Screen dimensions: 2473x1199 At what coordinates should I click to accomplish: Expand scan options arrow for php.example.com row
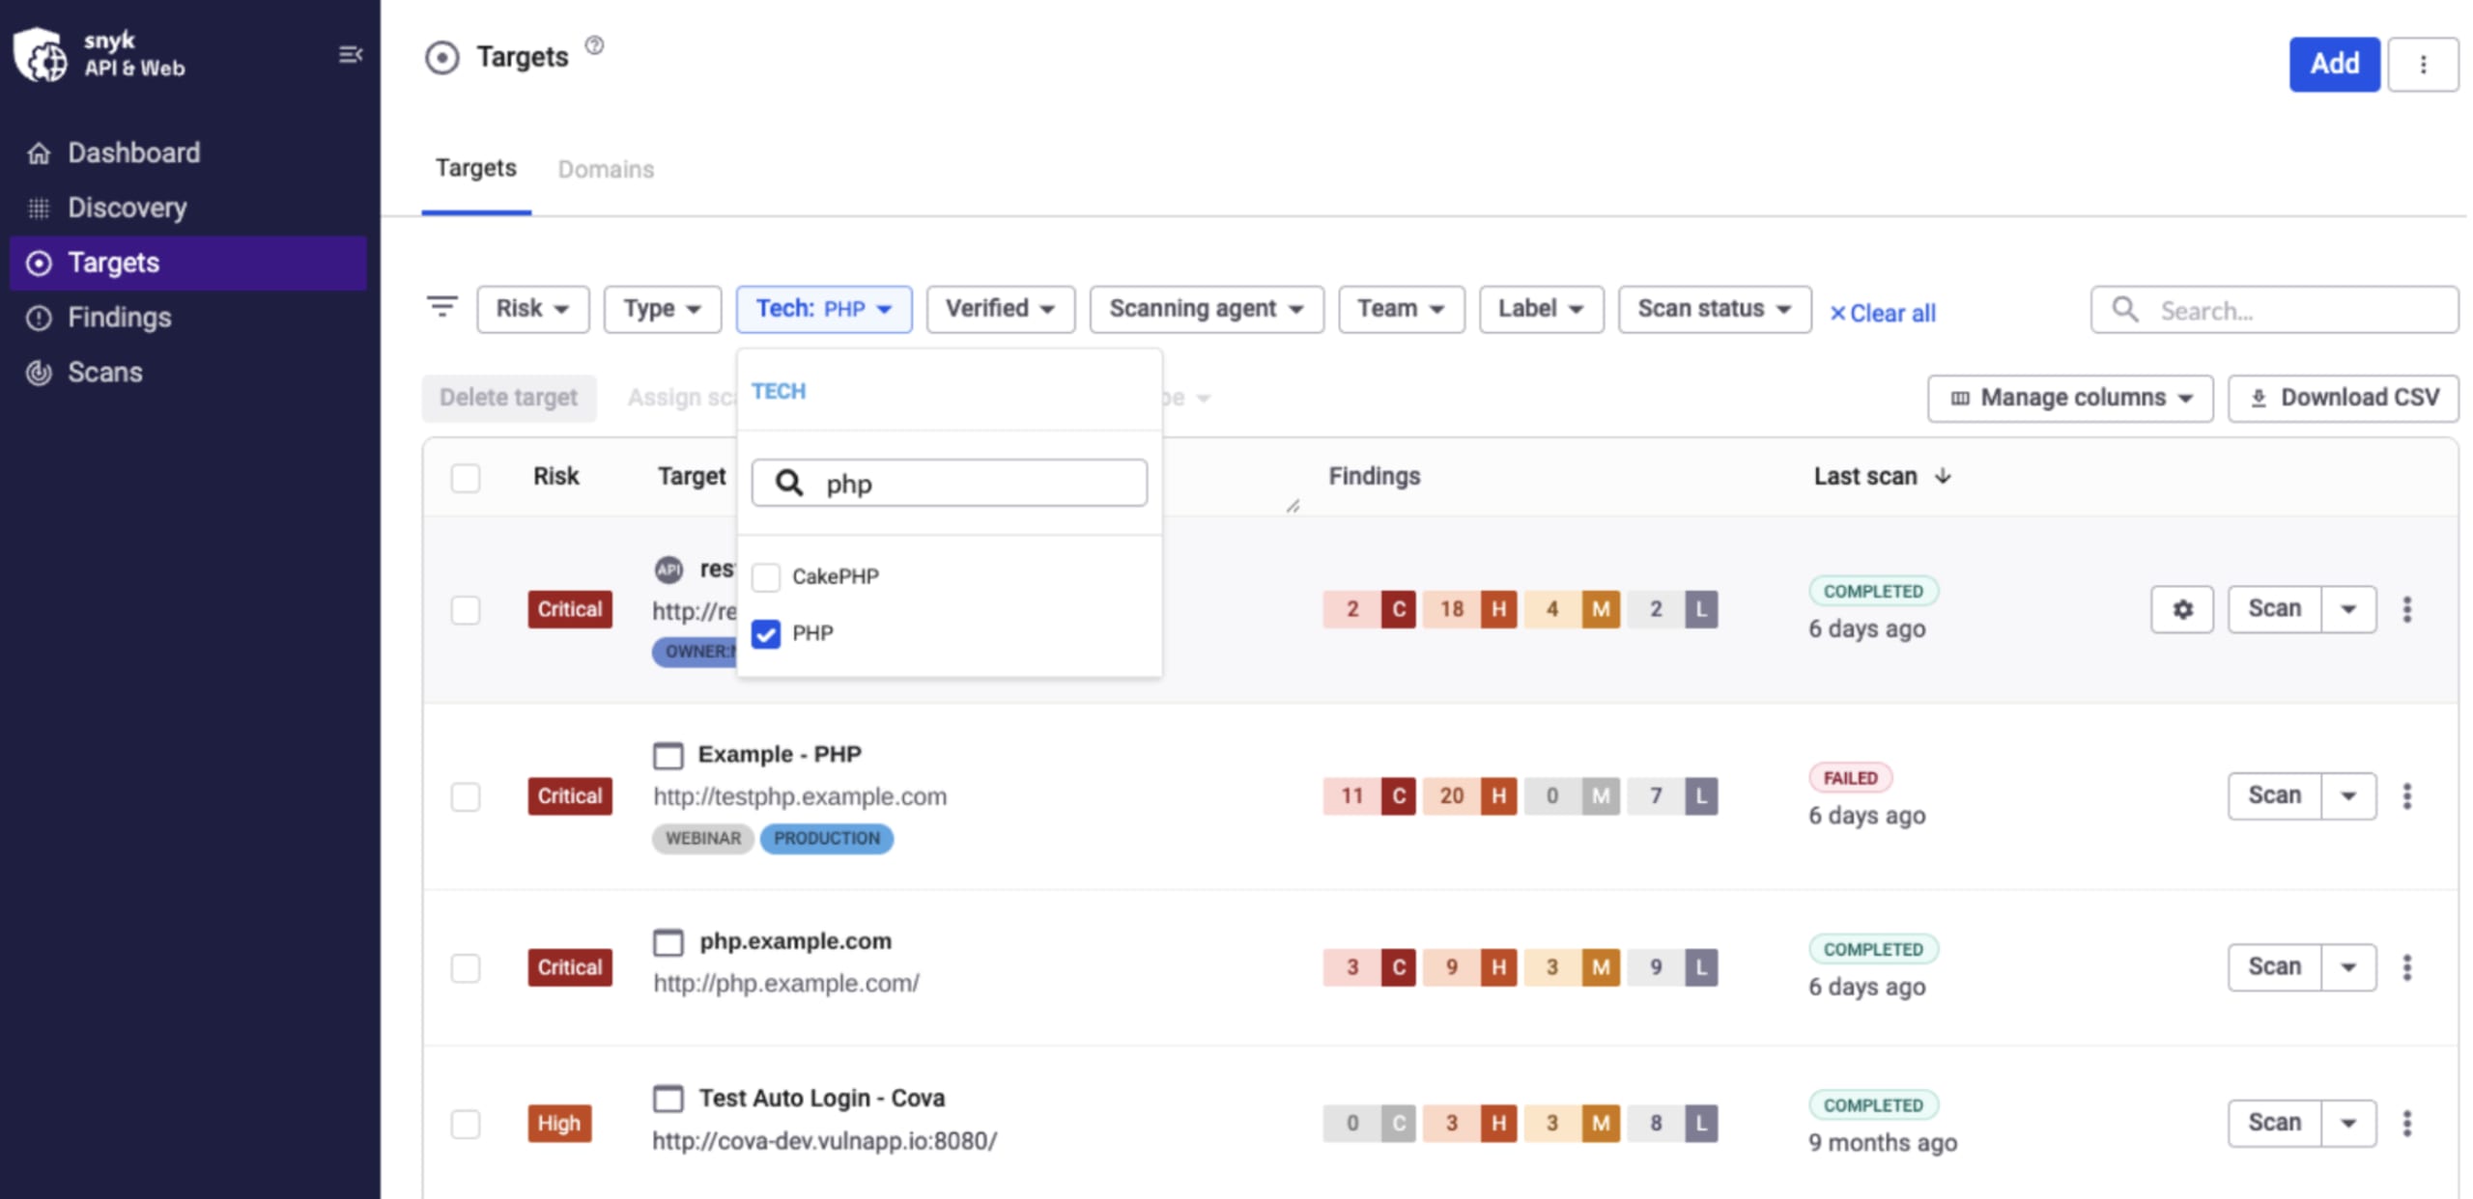click(2348, 967)
